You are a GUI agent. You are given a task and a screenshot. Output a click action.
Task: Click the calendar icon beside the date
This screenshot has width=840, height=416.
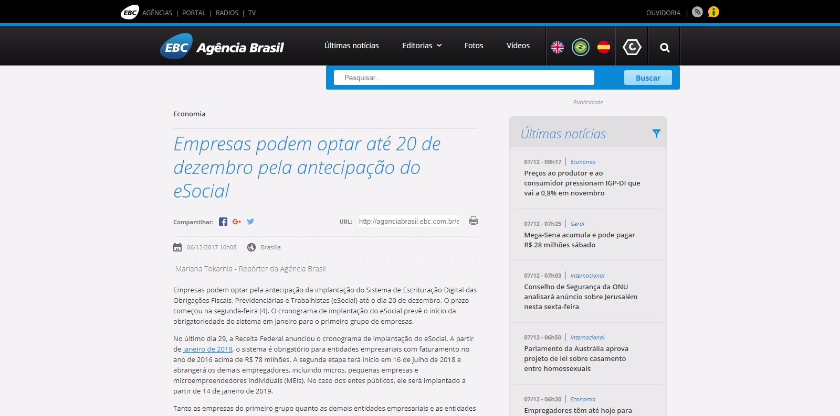tap(177, 247)
